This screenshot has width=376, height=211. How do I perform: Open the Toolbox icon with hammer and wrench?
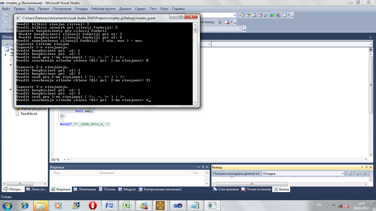coord(266,15)
